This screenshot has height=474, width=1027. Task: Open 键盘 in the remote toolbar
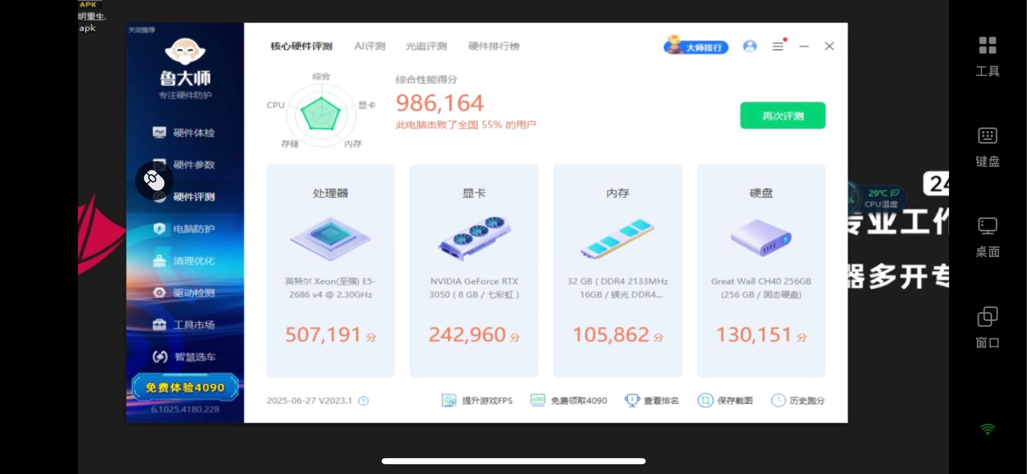[x=987, y=147]
